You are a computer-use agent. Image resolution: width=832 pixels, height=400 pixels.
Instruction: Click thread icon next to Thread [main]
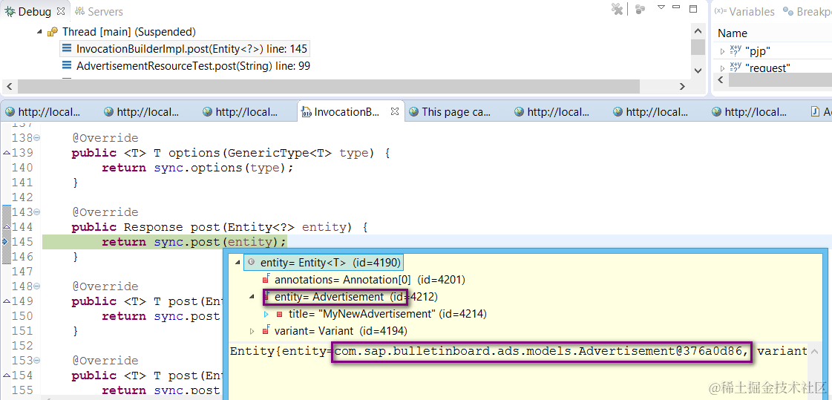(x=53, y=32)
